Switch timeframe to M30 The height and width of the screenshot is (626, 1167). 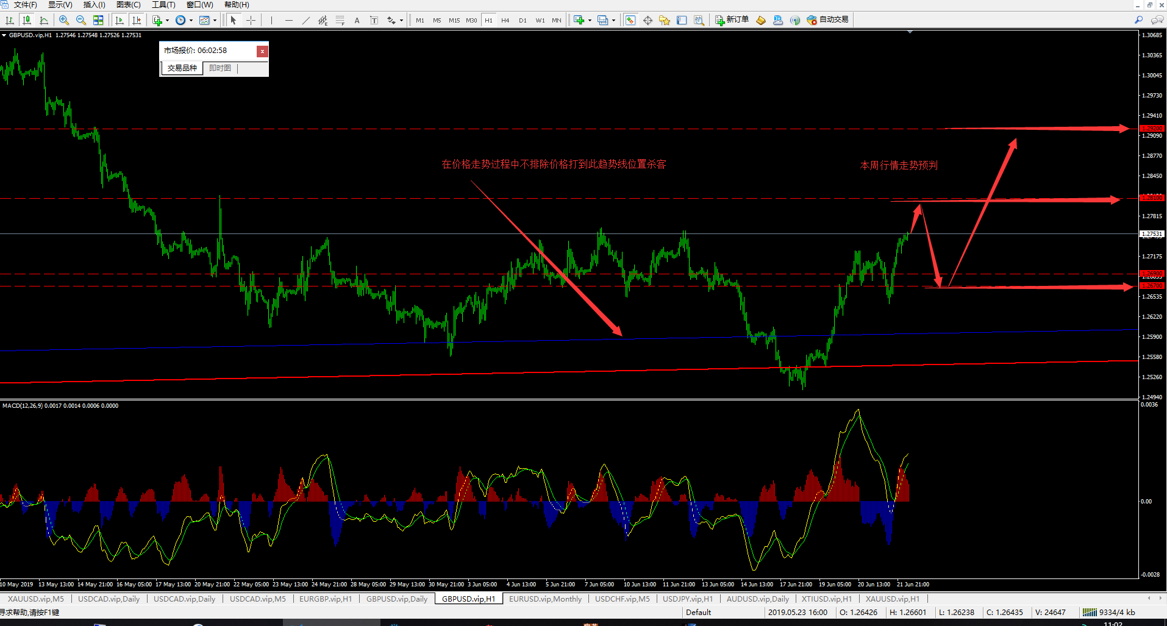pyautogui.click(x=471, y=20)
